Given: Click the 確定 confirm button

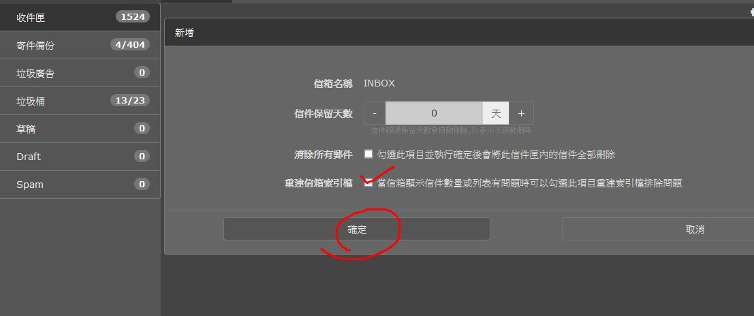Looking at the screenshot, I should (x=357, y=229).
